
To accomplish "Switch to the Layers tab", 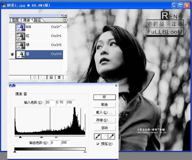I will point(15,20).
